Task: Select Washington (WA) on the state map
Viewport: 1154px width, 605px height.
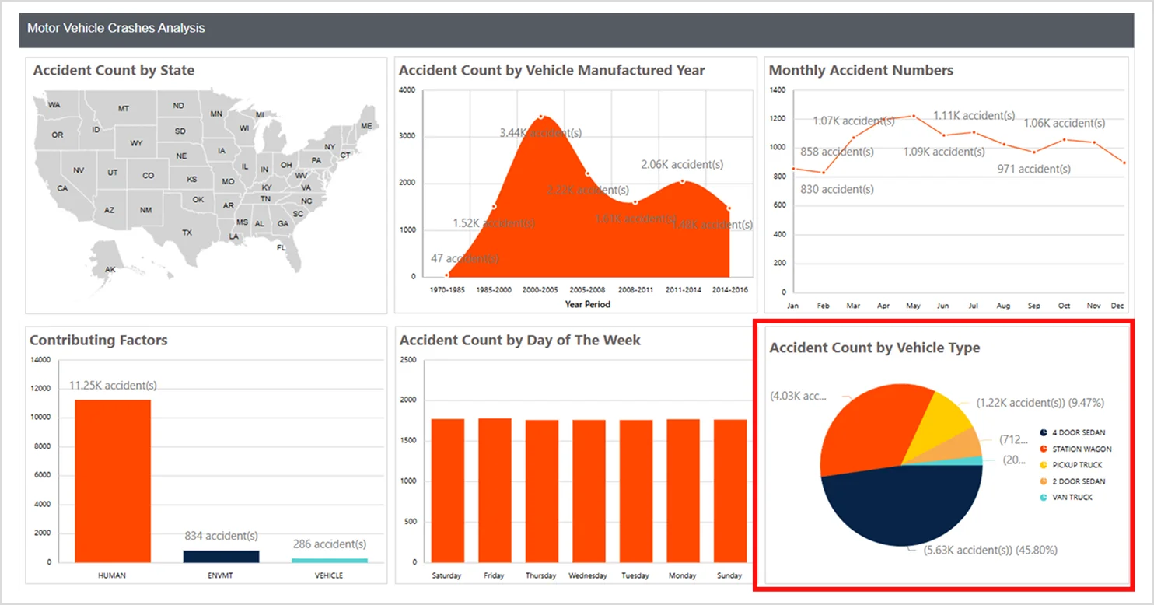Action: click(54, 104)
